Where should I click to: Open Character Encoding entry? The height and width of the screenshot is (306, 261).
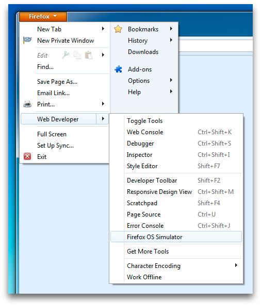click(x=176, y=266)
